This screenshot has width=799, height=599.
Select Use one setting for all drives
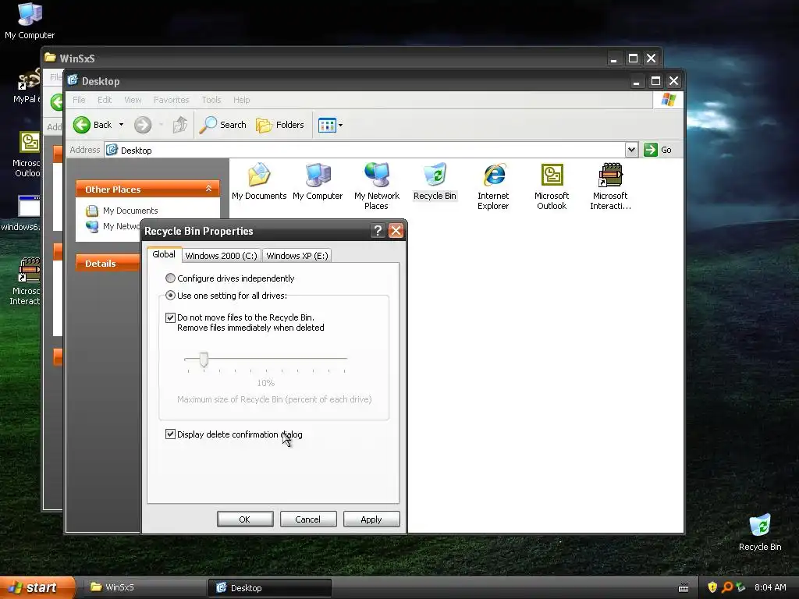170,296
